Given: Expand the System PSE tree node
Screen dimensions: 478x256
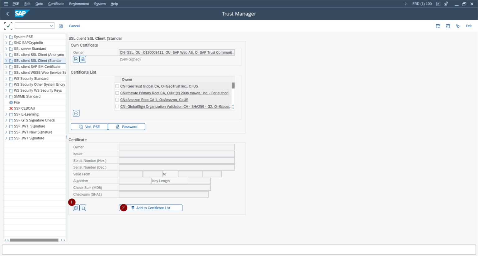Looking at the screenshot, I should coord(6,37).
